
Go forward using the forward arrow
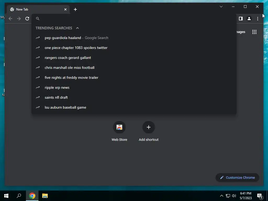pyautogui.click(x=19, y=19)
